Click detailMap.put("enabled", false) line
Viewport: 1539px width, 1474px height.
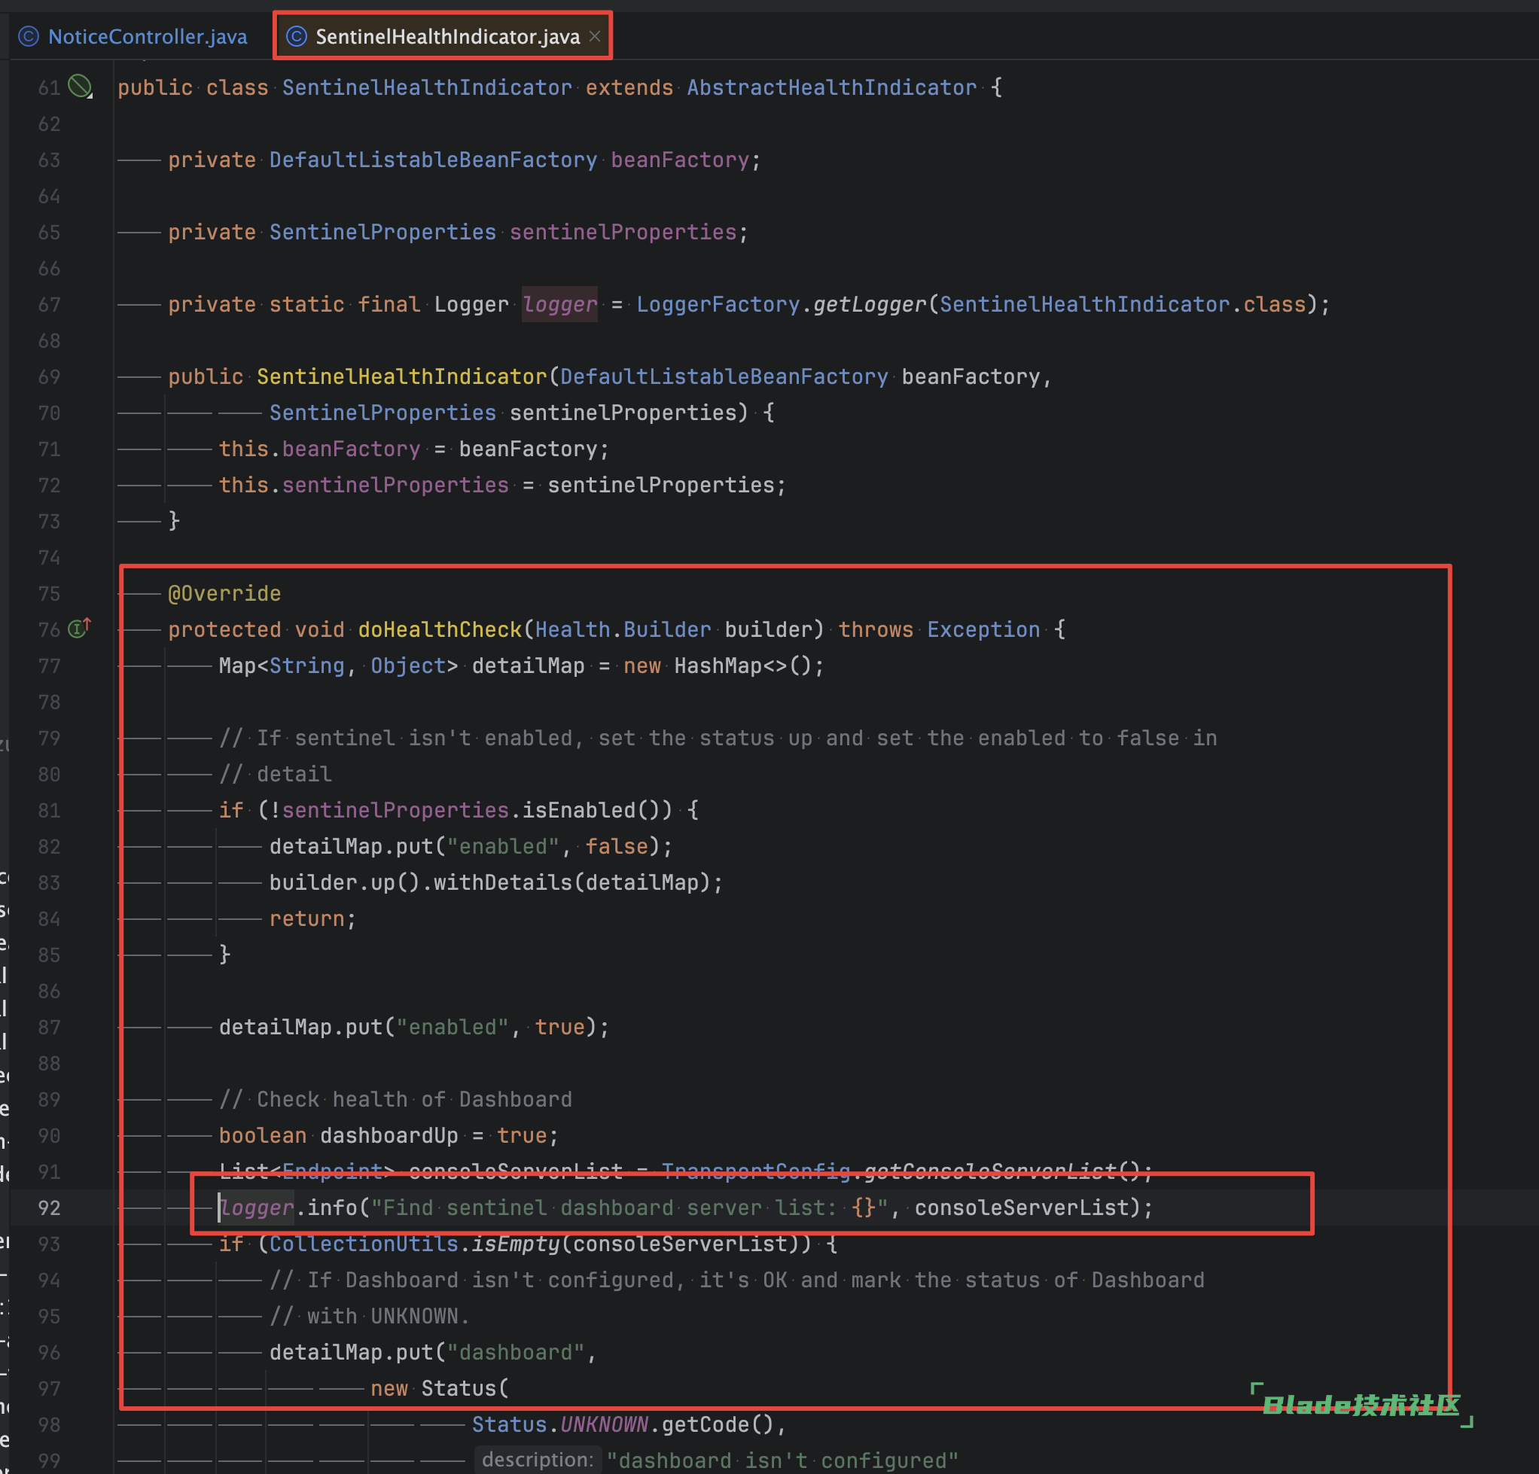coord(471,845)
